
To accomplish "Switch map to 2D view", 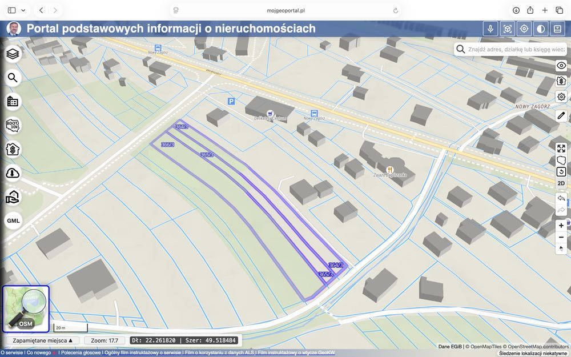I will click(x=561, y=183).
